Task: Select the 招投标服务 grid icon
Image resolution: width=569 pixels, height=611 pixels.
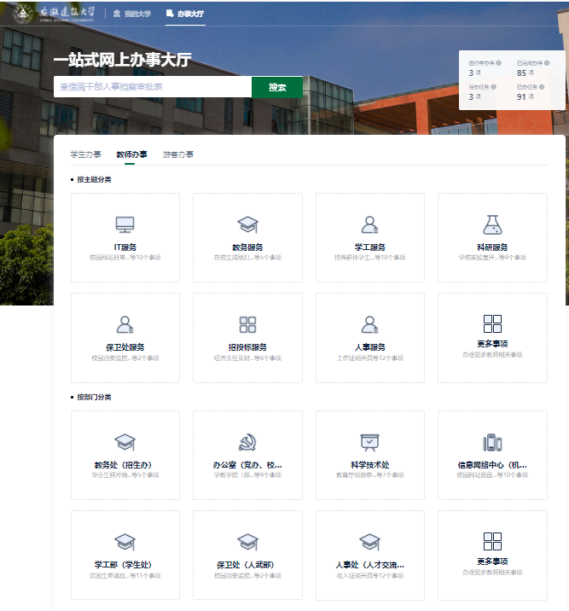Action: click(247, 324)
